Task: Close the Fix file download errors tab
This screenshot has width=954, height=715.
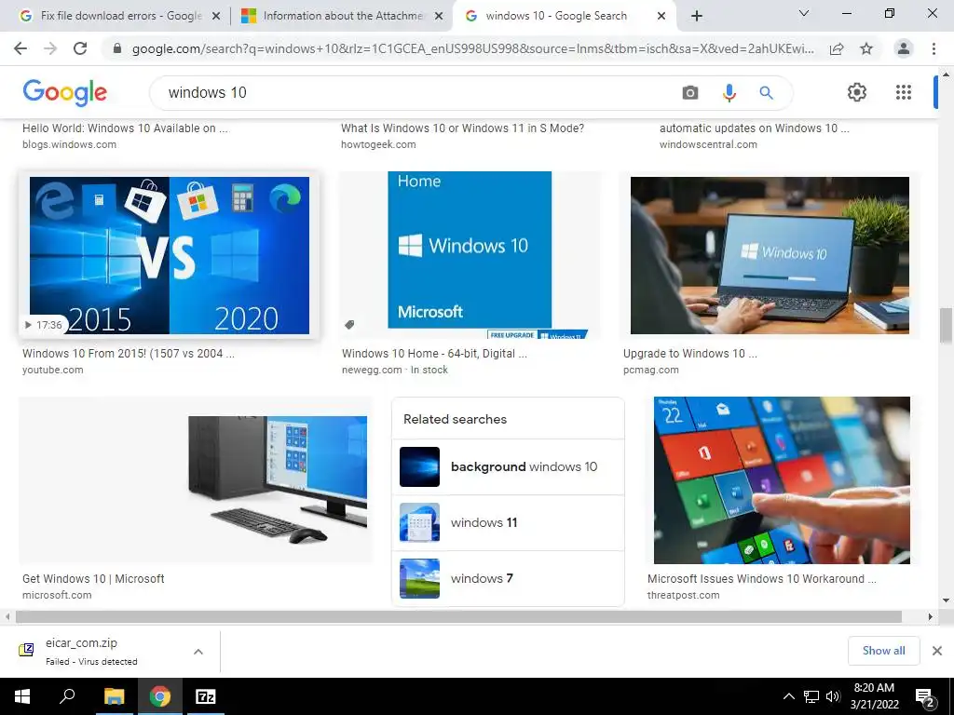Action: pos(215,17)
